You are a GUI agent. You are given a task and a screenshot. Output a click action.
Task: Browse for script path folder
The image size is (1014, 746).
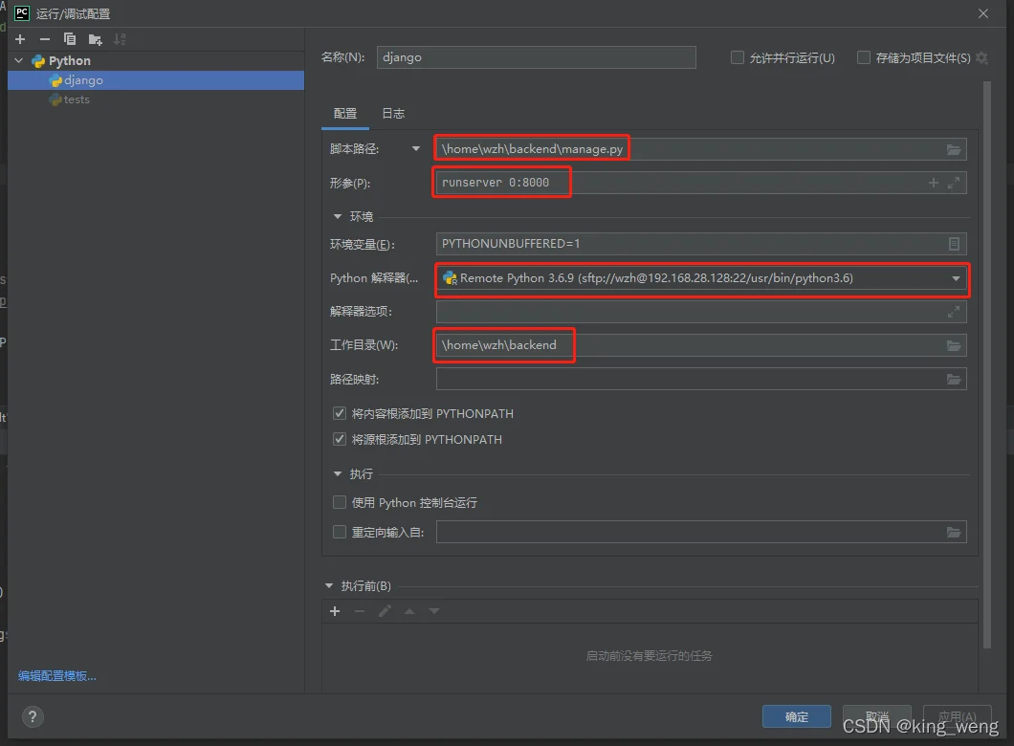coord(953,149)
